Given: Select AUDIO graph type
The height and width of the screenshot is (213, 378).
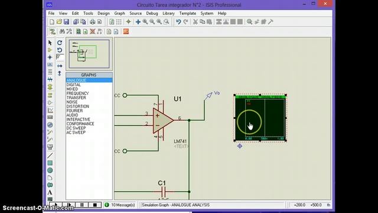Looking at the screenshot, I should point(89,115).
